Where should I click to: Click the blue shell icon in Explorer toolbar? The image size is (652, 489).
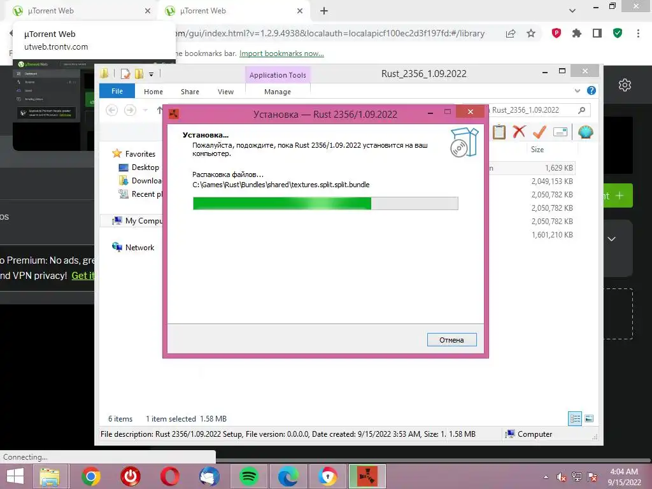(586, 132)
